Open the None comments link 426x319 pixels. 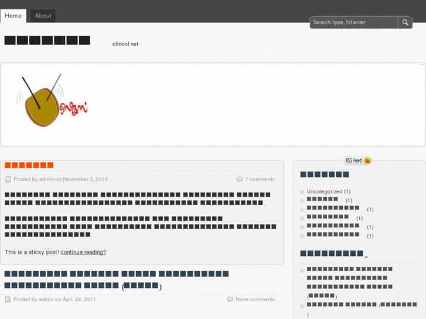(x=255, y=299)
